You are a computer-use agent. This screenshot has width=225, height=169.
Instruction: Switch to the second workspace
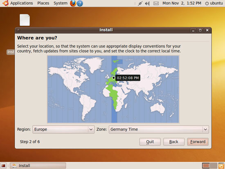coord(214,166)
